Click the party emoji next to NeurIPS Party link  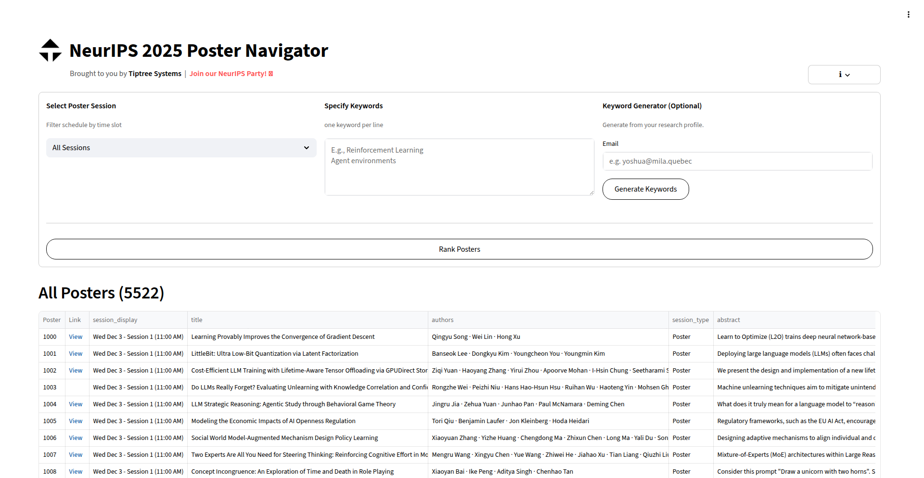270,73
